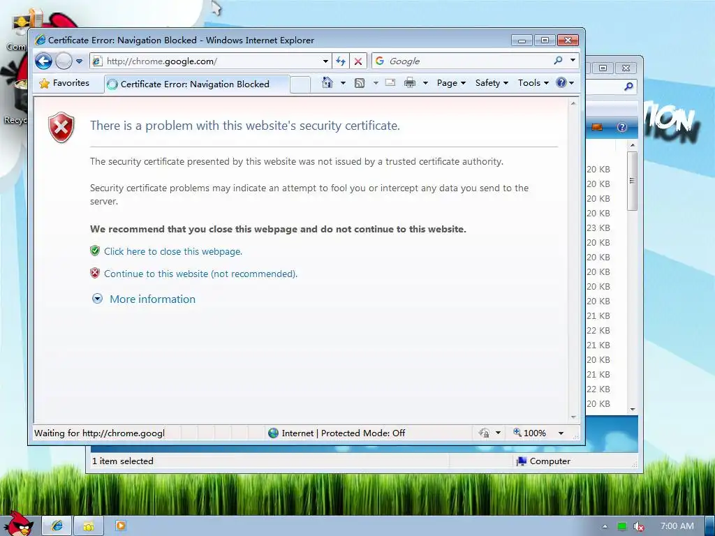Screen dimensions: 715x536
Task: Click the 23 KB size entry in Explorer
Action: [598, 228]
